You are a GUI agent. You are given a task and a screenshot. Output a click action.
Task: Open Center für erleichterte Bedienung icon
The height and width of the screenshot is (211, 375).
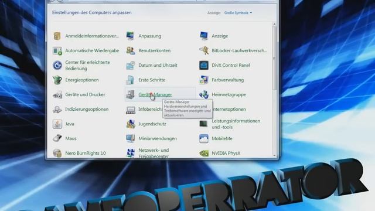[x=57, y=65]
